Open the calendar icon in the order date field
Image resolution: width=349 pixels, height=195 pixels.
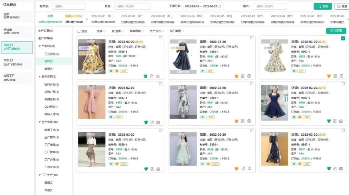pyautogui.click(x=220, y=6)
